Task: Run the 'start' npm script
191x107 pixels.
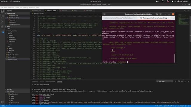Action: (x=12, y=96)
